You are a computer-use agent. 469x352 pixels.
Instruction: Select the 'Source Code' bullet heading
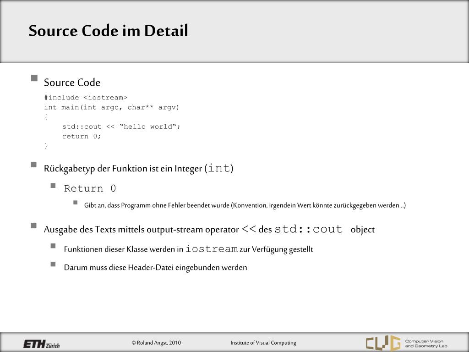point(72,82)
